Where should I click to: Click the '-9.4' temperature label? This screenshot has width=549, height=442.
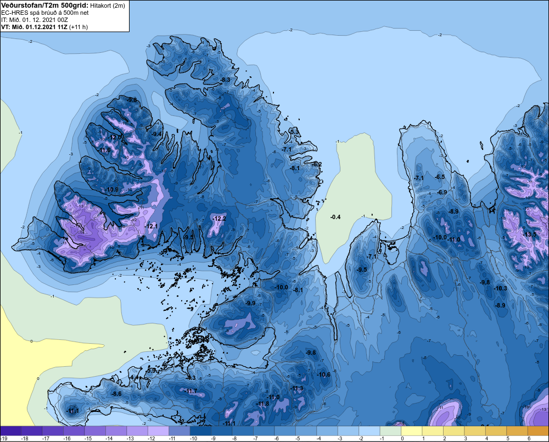coord(156,134)
